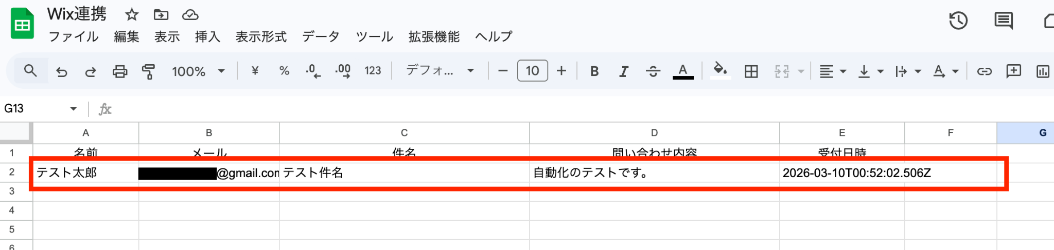Toggle strikethrough formatting
Viewport: 1054px width, 250px height.
coord(653,71)
